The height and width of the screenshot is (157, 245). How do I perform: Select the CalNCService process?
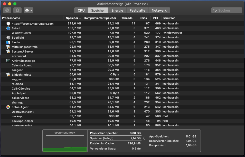pos(122,89)
